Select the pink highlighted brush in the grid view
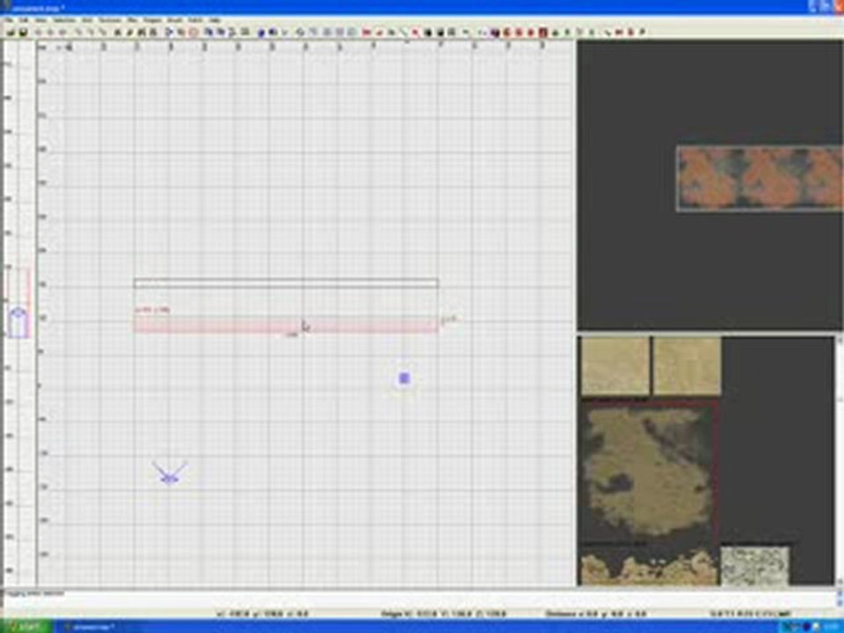 point(285,324)
